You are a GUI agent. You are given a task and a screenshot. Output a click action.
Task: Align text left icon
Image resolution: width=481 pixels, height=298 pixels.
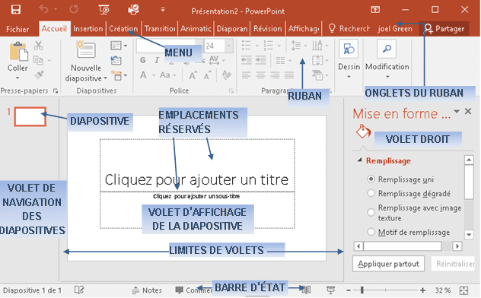pyautogui.click(x=246, y=74)
